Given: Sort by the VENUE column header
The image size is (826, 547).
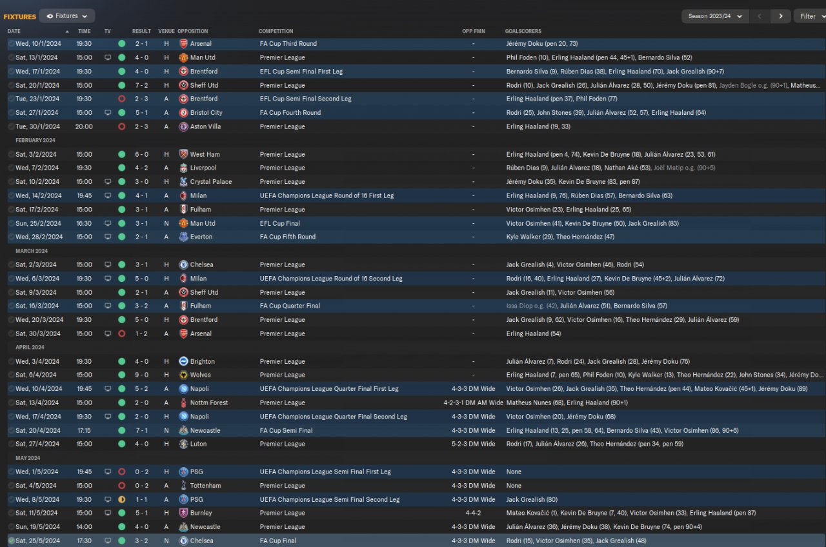Looking at the screenshot, I should click(166, 31).
